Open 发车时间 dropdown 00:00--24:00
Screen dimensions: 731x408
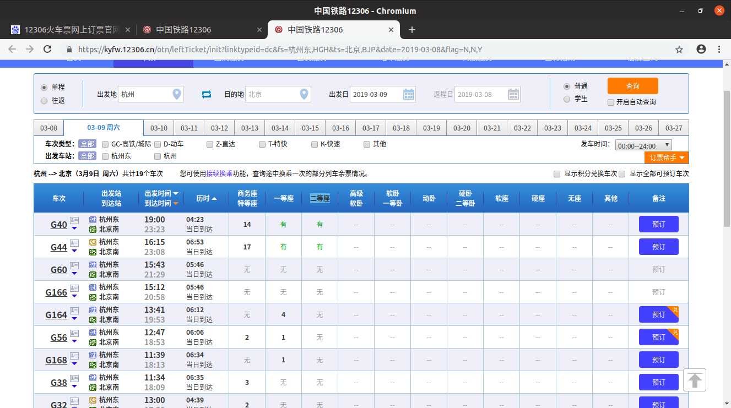(643, 145)
